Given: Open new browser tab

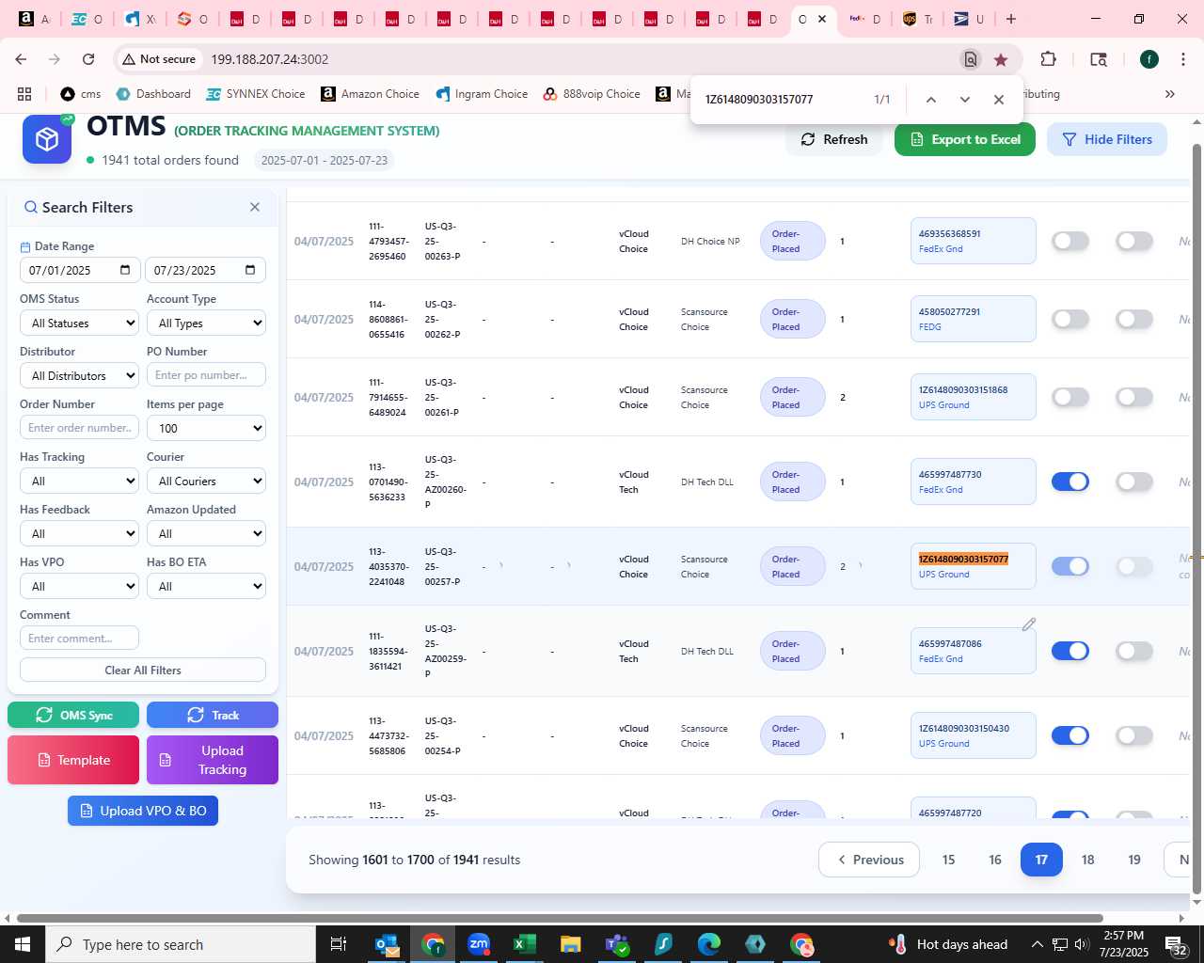Looking at the screenshot, I should (x=1011, y=19).
